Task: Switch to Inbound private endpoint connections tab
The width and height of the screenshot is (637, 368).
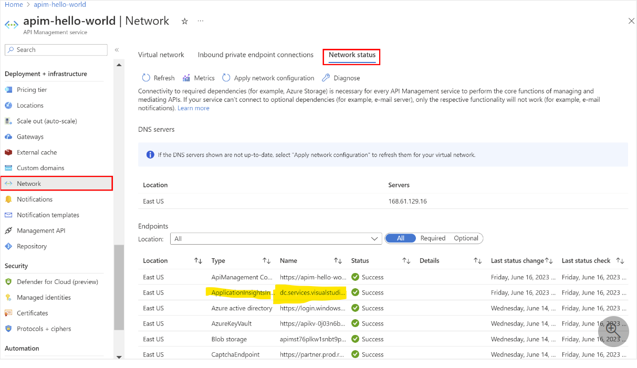Action: click(256, 55)
